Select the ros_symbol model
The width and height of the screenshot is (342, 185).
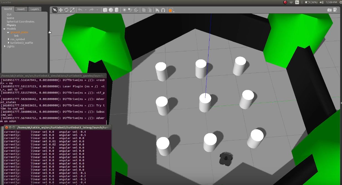[18, 39]
